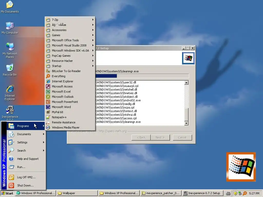Expand Microsoft Windows SDK v6.0A folder
This screenshot has width=263, height=197.
[70, 51]
